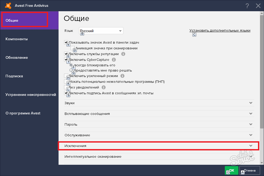Open the Подписка tab
This screenshot has width=264, height=176.
(29, 76)
